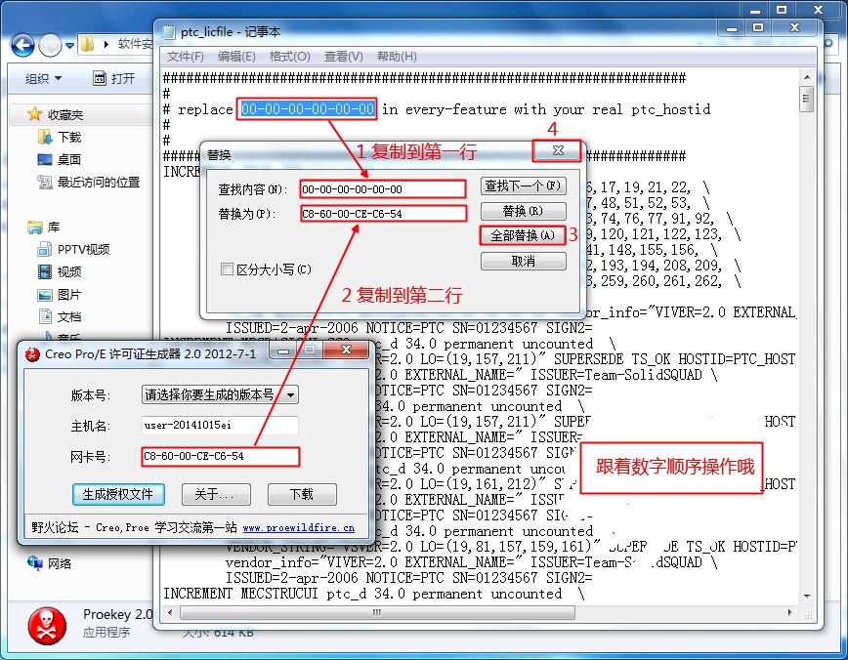The image size is (848, 660).
Task: Open the PPTV视频 library
Action: (73, 249)
